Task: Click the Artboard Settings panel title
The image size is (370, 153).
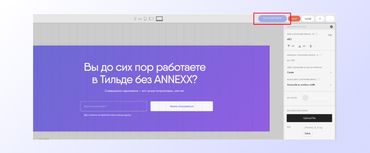Action: tap(296, 27)
